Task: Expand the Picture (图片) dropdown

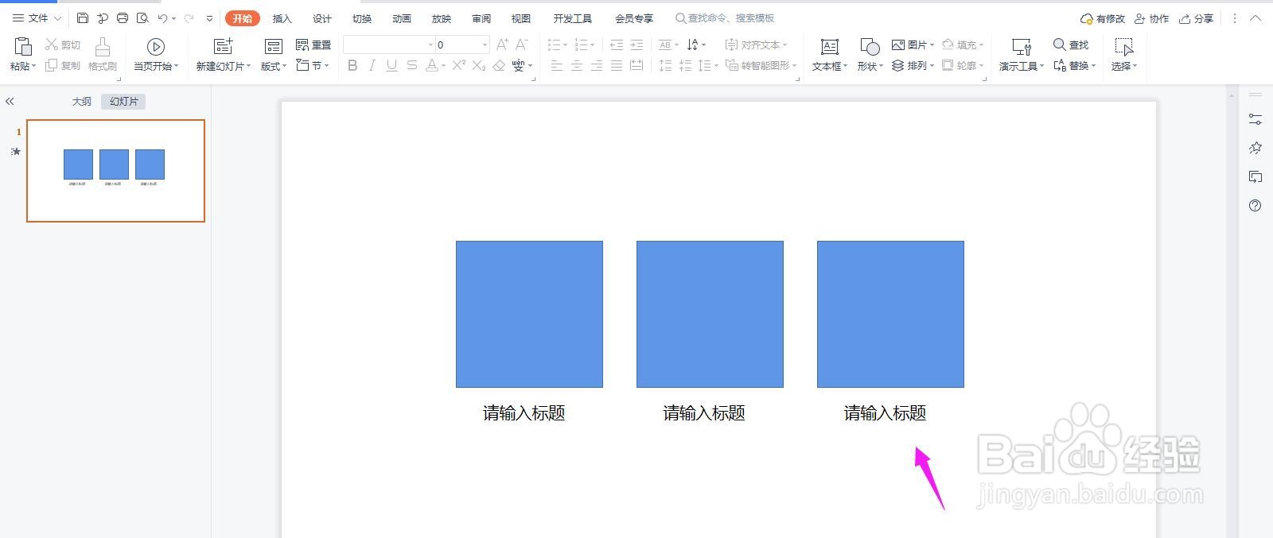Action: pyautogui.click(x=932, y=45)
